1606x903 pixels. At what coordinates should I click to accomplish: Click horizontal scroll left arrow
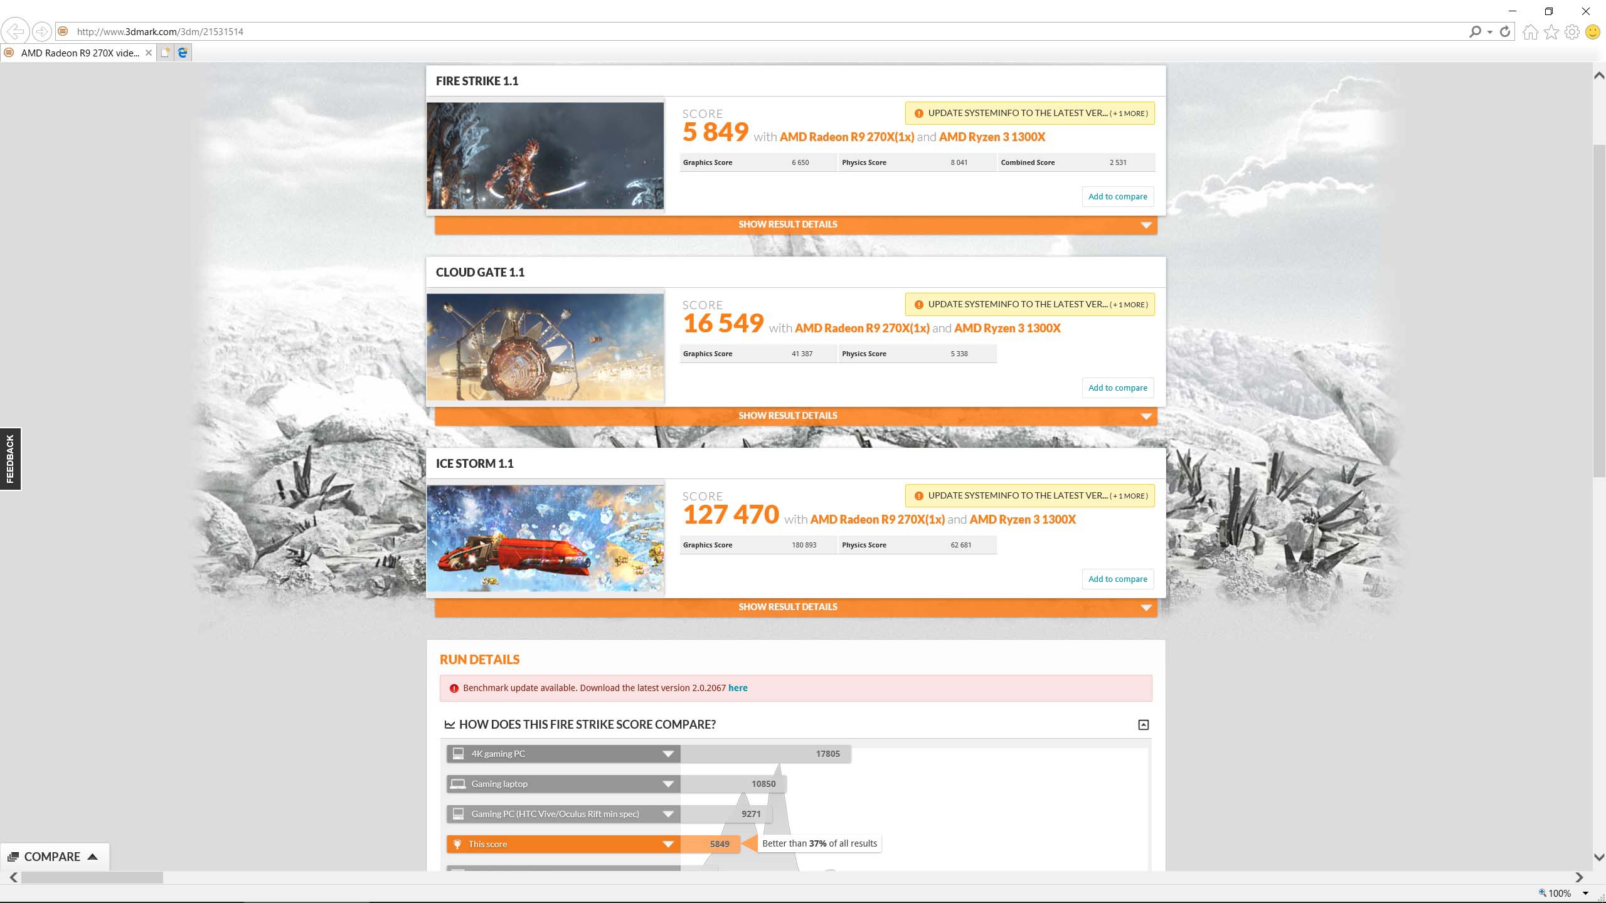tap(13, 877)
